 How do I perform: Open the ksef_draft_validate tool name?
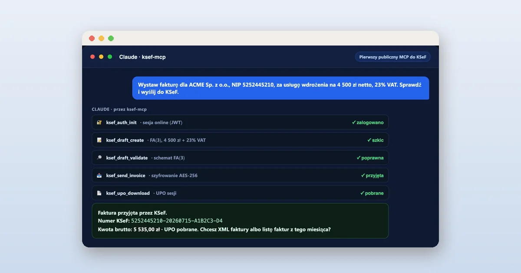[x=127, y=158]
